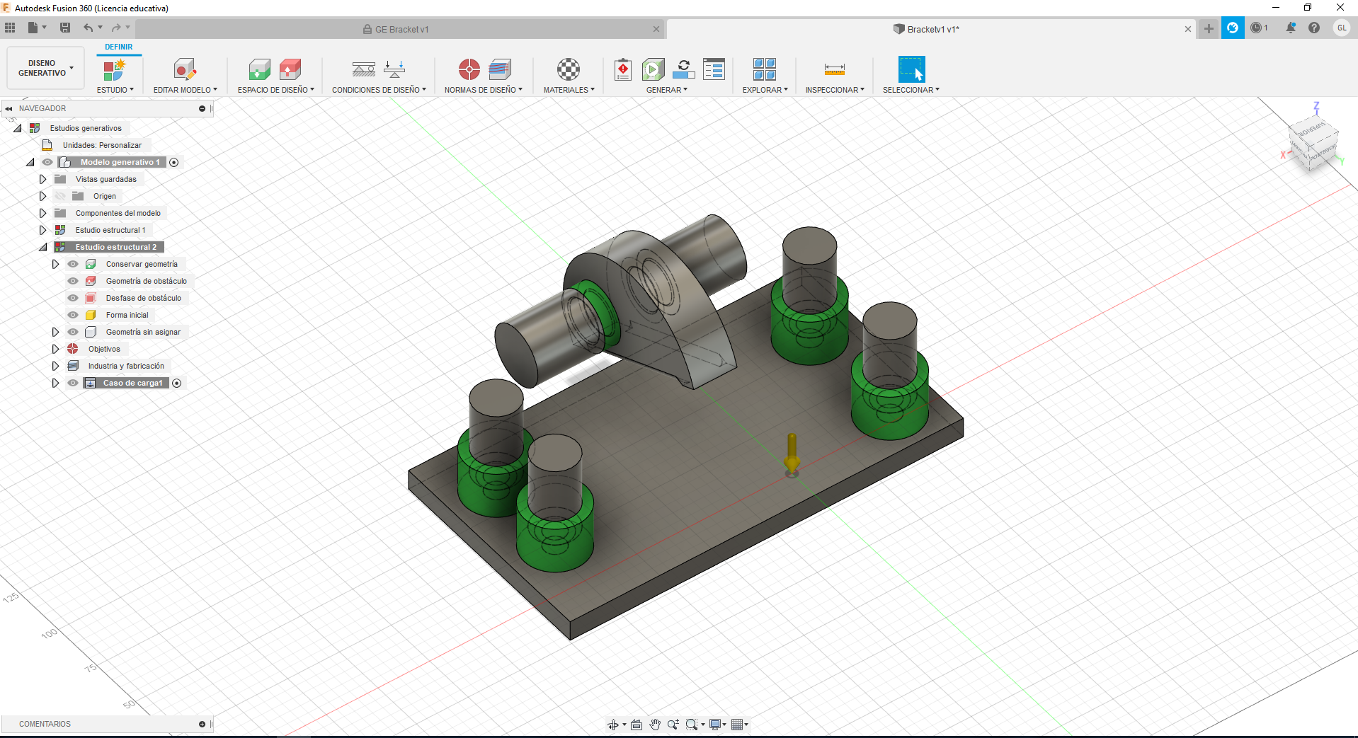Toggle visibility of Origen folder
The width and height of the screenshot is (1358, 738).
coord(60,196)
